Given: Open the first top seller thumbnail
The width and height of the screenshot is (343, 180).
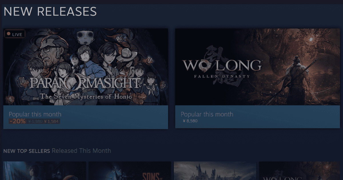Looking at the screenshot, I should coord(45,171).
